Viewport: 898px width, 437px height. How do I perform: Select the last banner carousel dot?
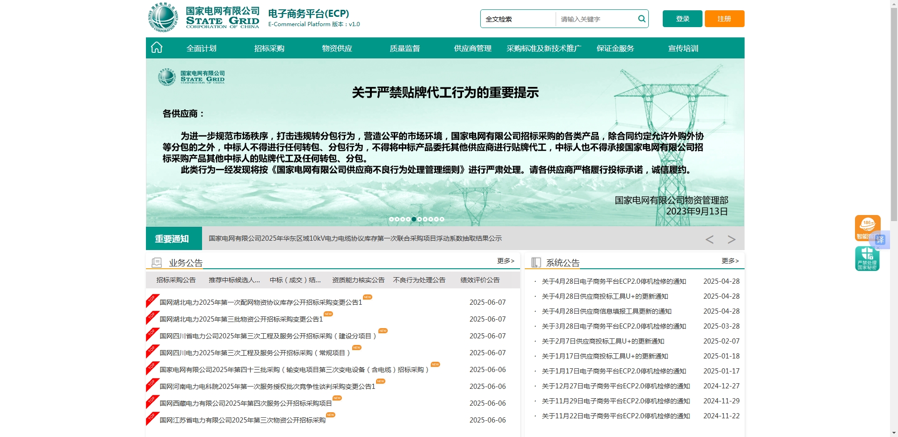click(442, 219)
